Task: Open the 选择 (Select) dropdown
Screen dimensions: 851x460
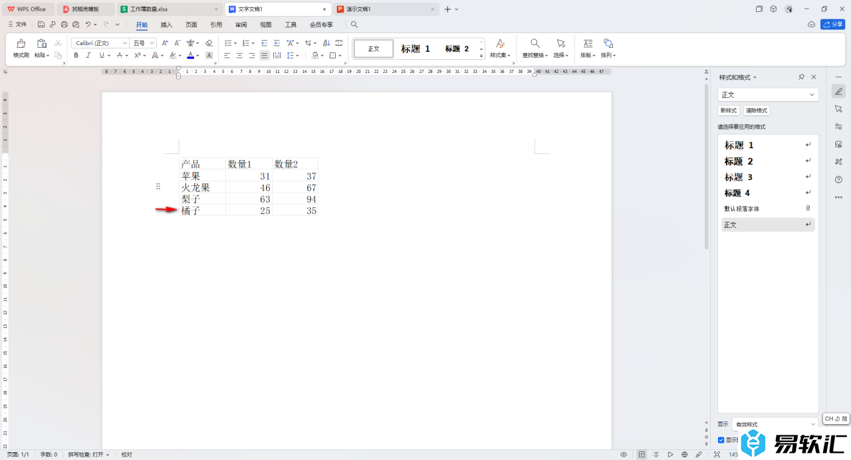Action: [560, 55]
